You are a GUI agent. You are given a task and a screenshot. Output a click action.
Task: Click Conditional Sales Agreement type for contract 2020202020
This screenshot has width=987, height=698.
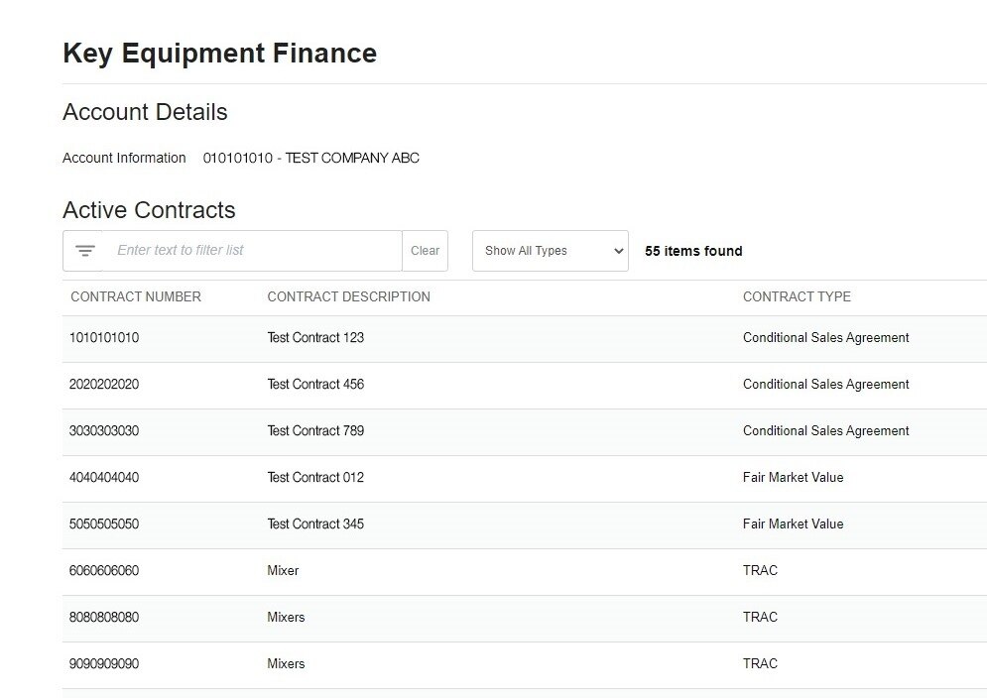click(826, 385)
